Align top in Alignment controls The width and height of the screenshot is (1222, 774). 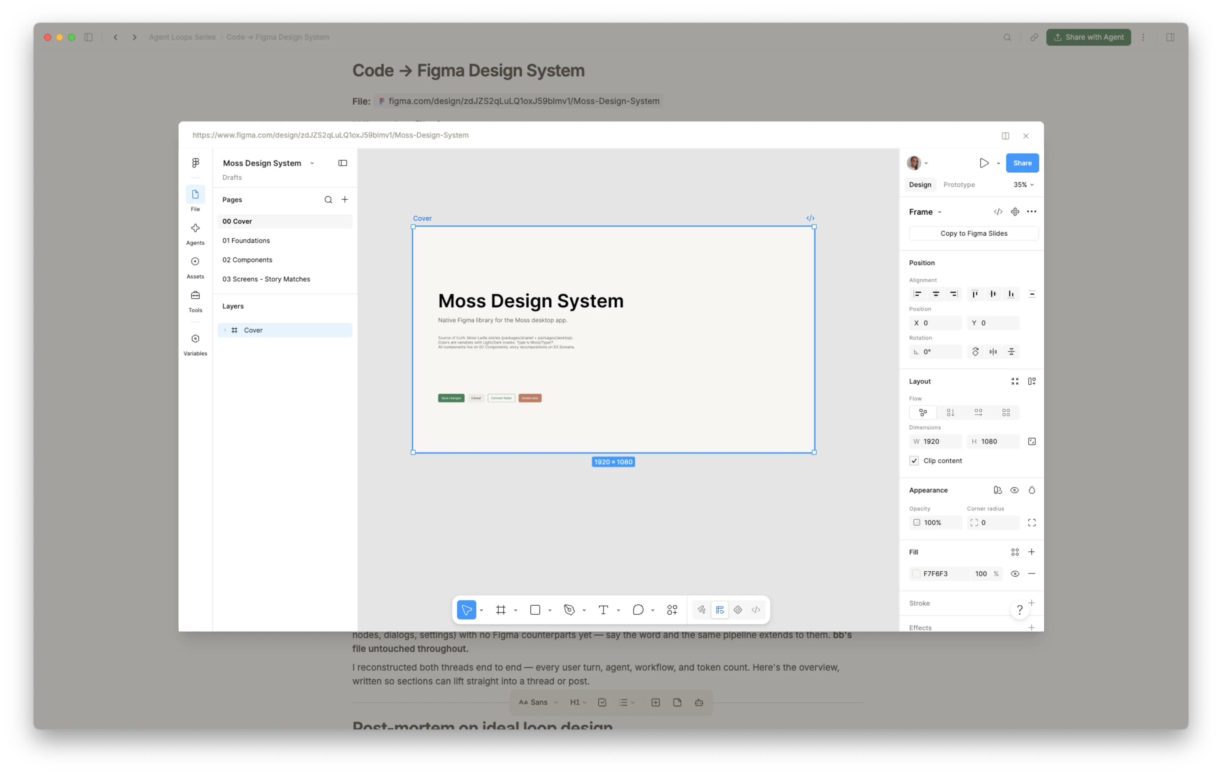coord(975,294)
